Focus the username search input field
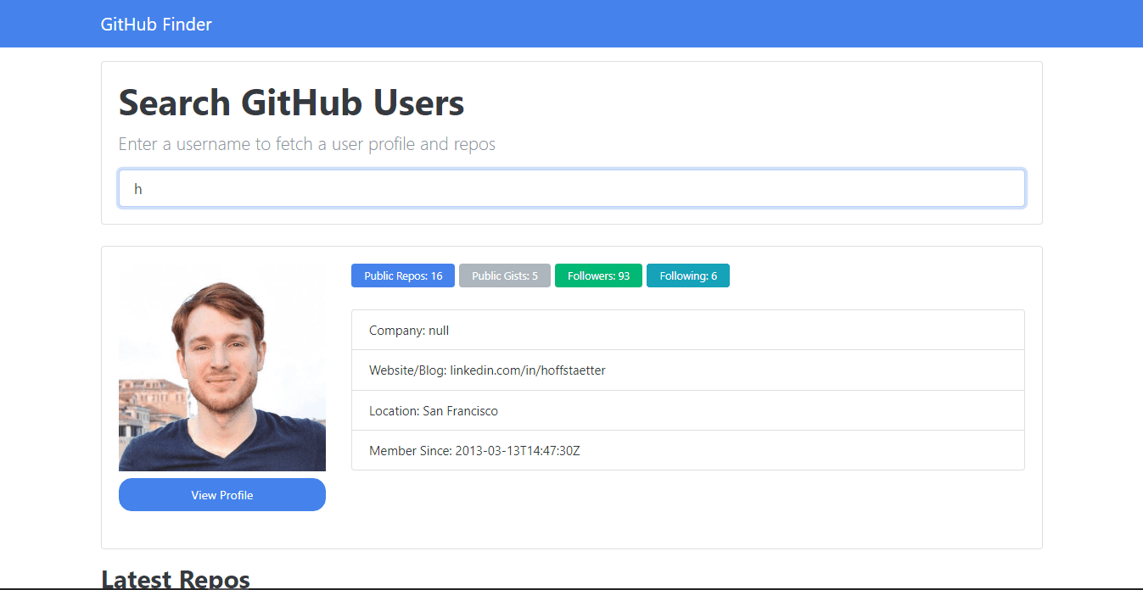1143x590 pixels. click(x=571, y=188)
